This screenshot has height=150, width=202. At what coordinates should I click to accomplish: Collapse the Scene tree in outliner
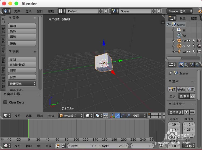[x=168, y=24]
